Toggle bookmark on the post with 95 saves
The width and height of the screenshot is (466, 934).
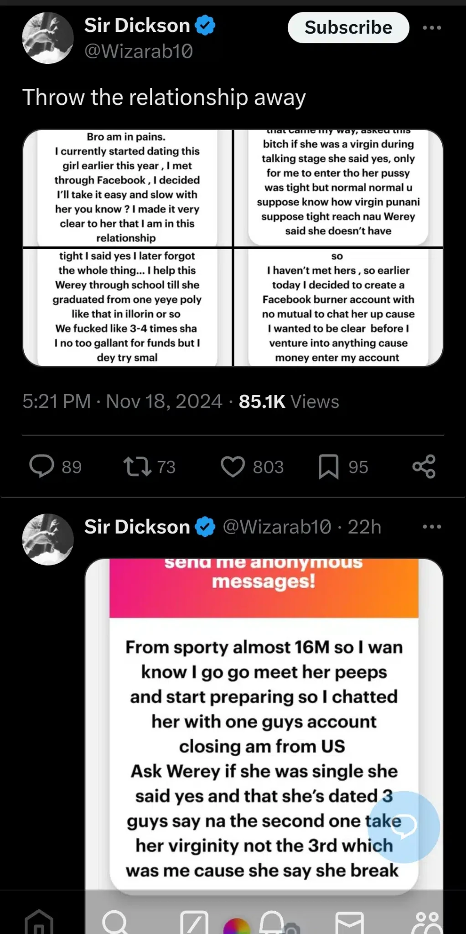point(328,467)
